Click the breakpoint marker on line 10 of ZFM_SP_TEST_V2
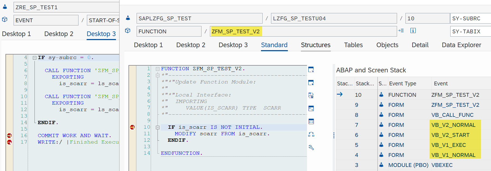This screenshot has width=491, height=171. pos(132,127)
